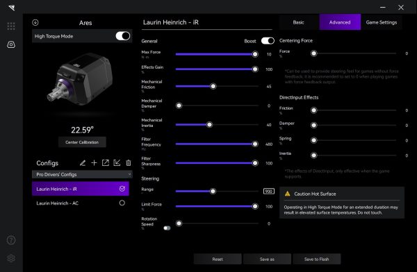Adjust DirectInput Friction slider handle
The width and height of the screenshot is (417, 272).
click(x=314, y=110)
